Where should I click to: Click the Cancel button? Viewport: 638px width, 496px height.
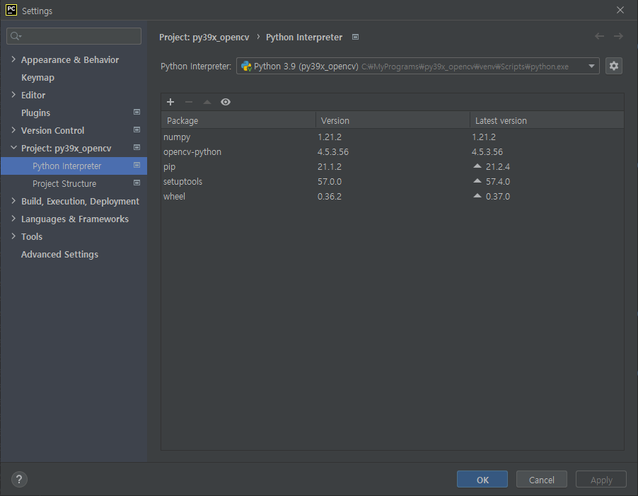pyautogui.click(x=542, y=479)
